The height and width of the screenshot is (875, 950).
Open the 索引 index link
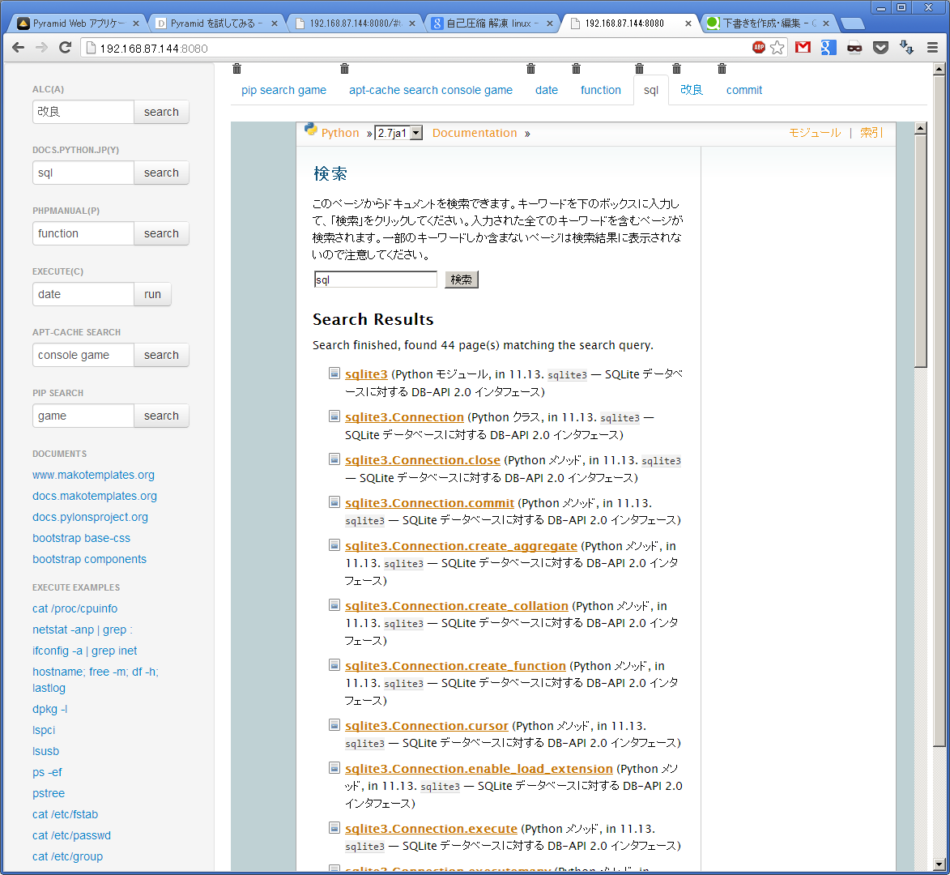pos(871,133)
